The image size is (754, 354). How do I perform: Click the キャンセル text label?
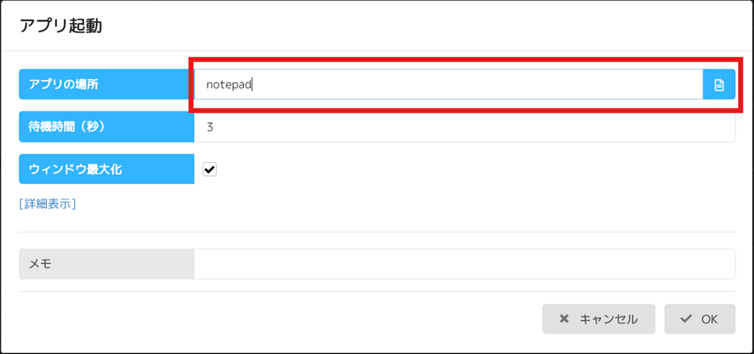tap(608, 319)
